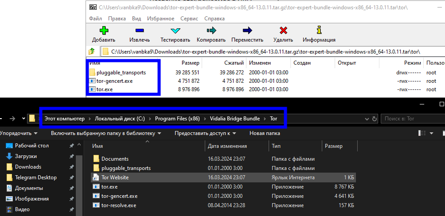This screenshot has width=445, height=216.
Task: Open the Сервис menu in 7-Zip
Action: 190,19
